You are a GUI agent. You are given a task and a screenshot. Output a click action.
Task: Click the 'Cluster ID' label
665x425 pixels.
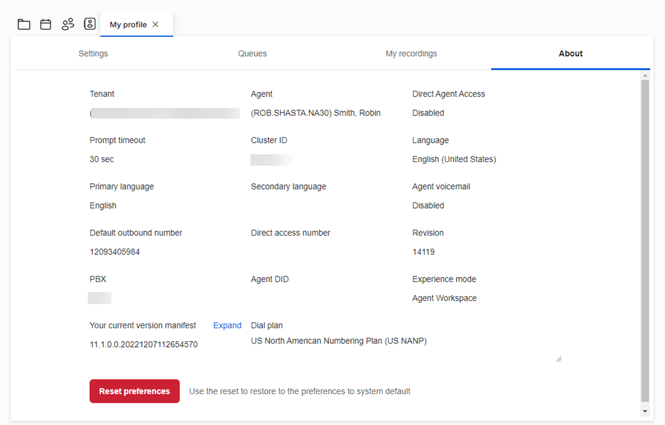click(269, 140)
